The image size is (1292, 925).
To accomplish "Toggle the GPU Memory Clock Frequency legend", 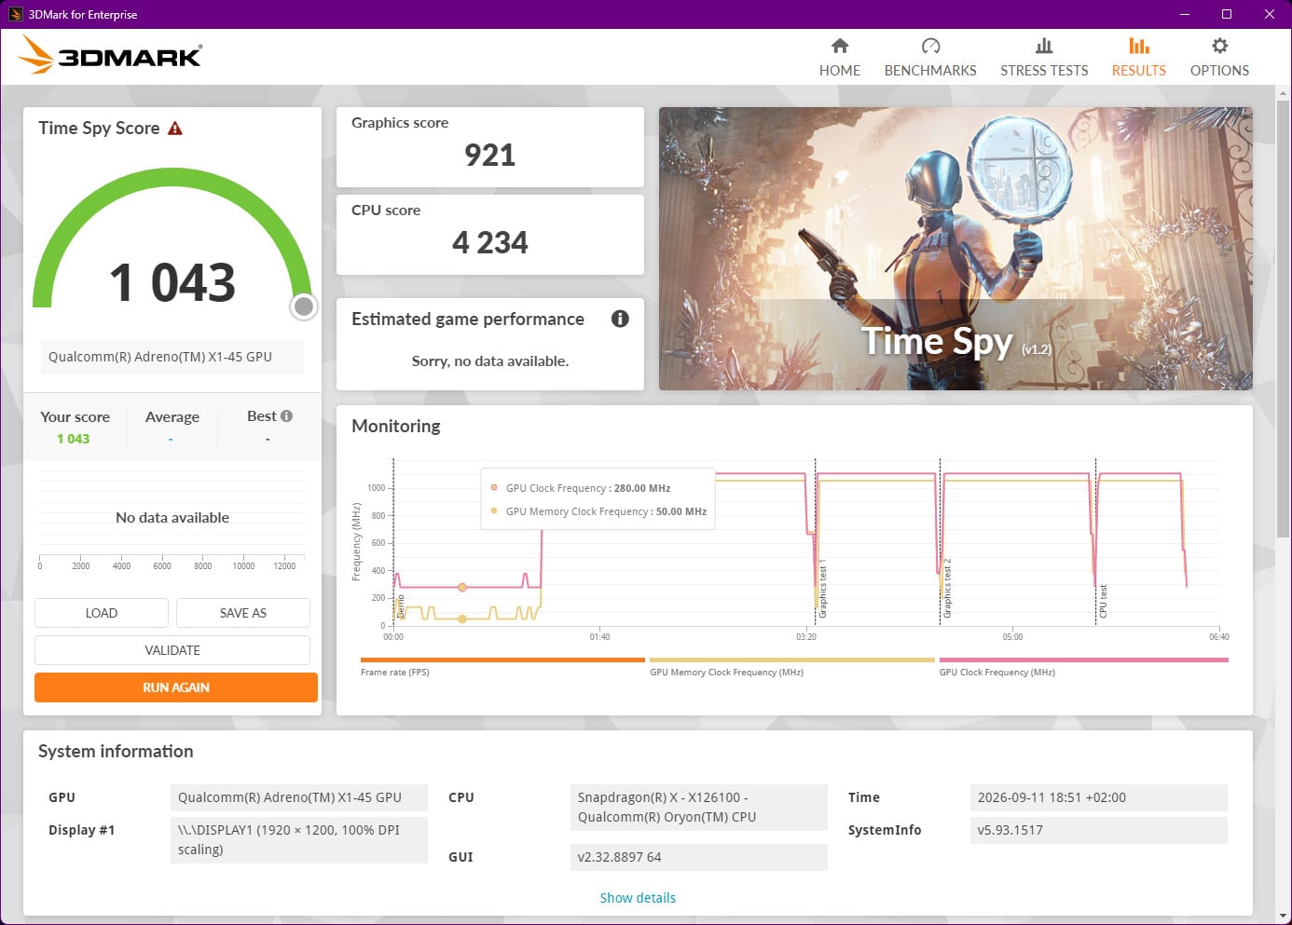I will point(791,660).
